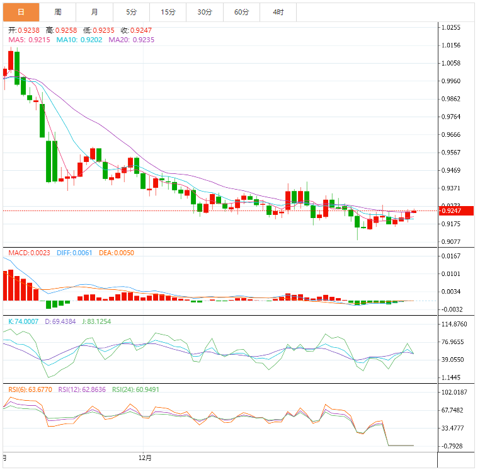Click the 1.0058 price axis label
480x472 pixels.
450,63
